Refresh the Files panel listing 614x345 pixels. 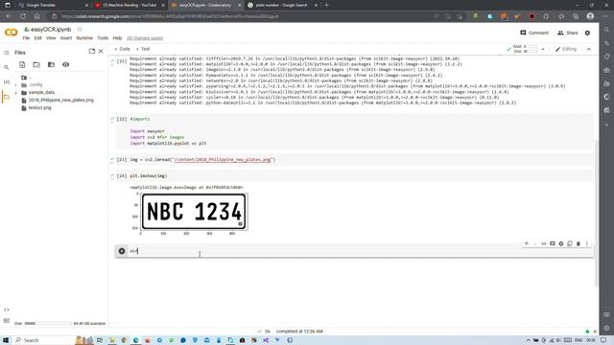click(x=36, y=64)
